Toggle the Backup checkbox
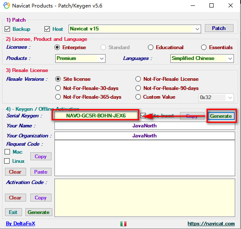This screenshot has width=241, height=229. coord(7,29)
